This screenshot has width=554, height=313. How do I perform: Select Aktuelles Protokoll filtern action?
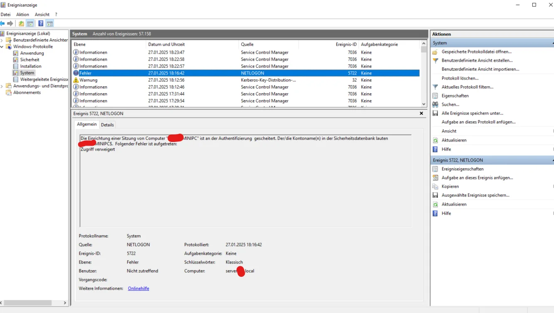(x=468, y=87)
